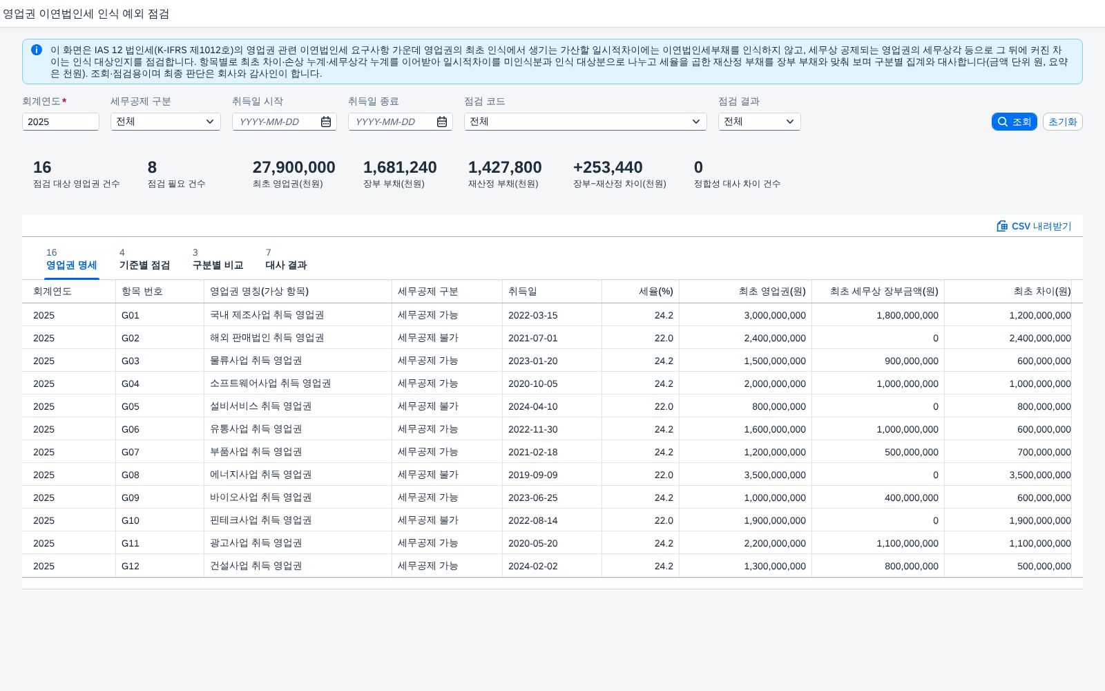The image size is (1105, 691).
Task: Select row G02 해외 판매법인 취득 영업권
Action: coord(552,338)
